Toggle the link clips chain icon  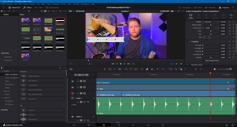click(x=147, y=69)
